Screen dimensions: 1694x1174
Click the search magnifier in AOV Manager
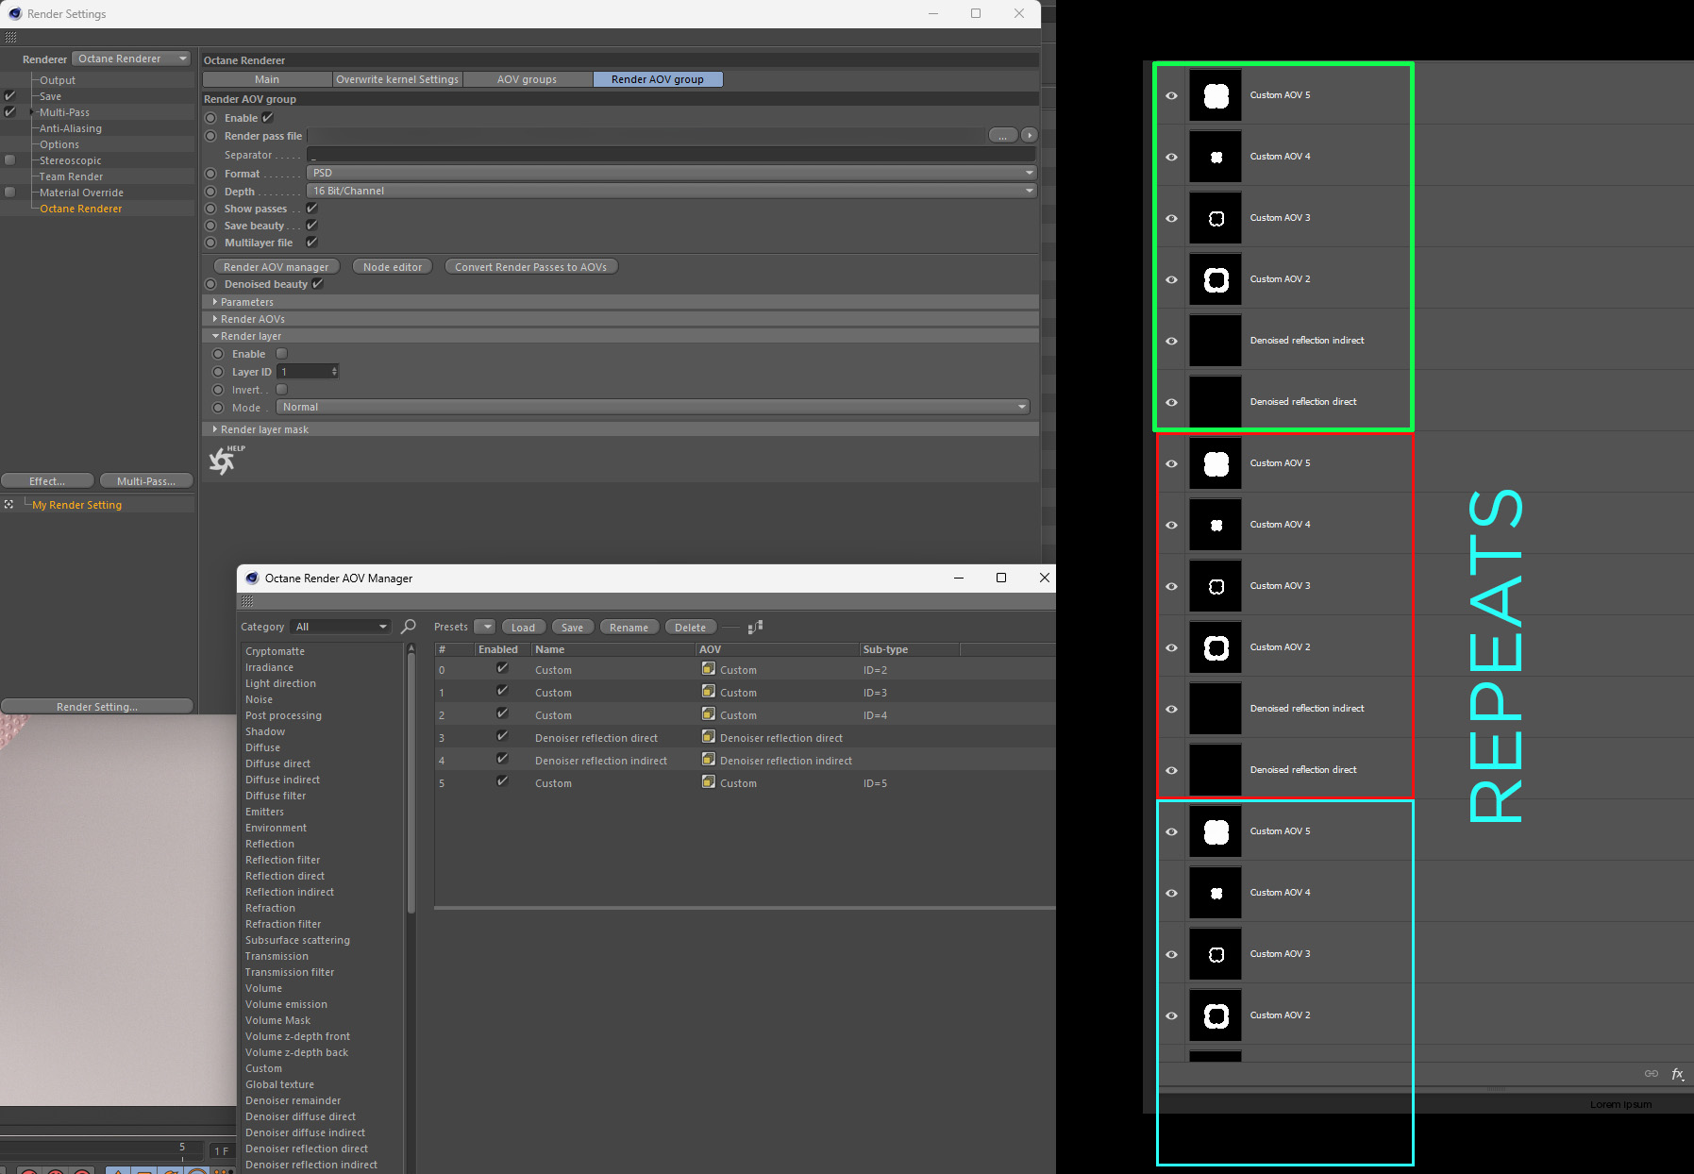tap(409, 627)
